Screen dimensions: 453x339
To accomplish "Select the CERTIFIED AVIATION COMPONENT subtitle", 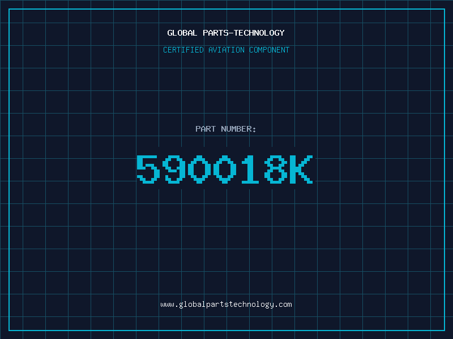I will tap(226, 50).
